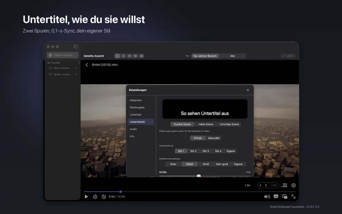This screenshot has width=342, height=214.
Task: Start video playback
Action: [86, 197]
